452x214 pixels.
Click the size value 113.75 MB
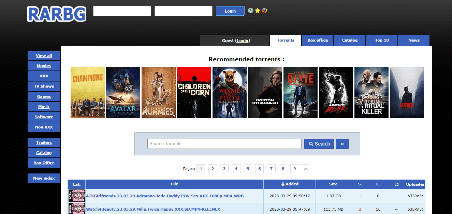click(x=333, y=209)
